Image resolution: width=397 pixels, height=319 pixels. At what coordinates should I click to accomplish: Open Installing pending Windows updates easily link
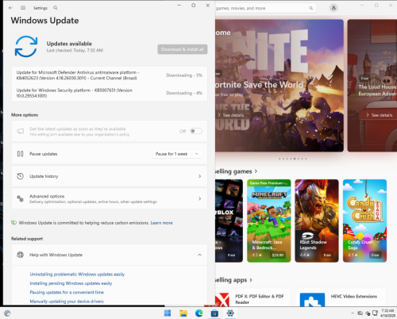(71, 283)
